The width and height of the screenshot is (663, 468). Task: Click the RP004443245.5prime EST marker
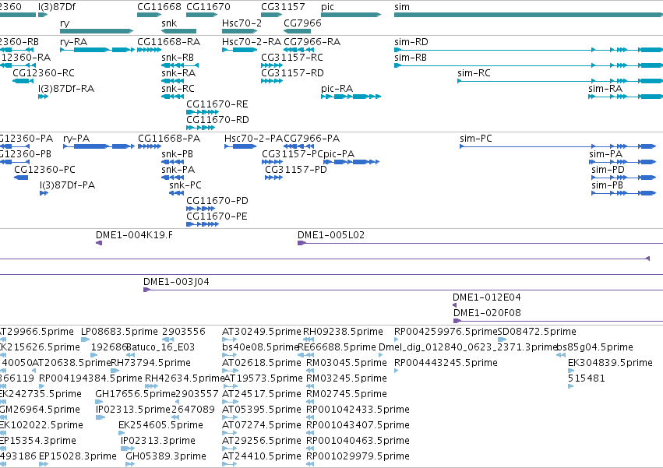pos(397,371)
